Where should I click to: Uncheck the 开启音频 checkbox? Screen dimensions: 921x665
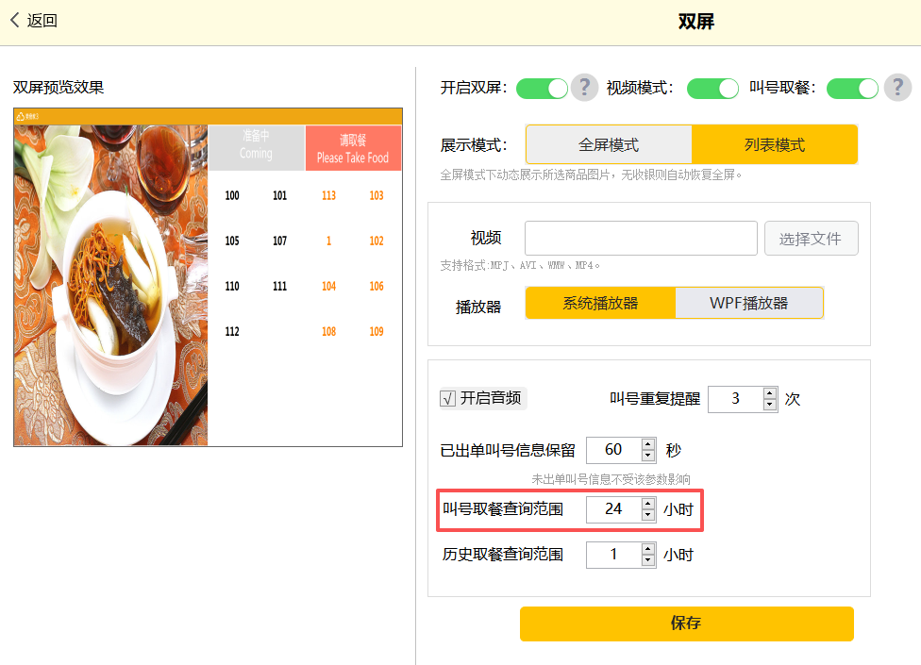click(x=448, y=399)
